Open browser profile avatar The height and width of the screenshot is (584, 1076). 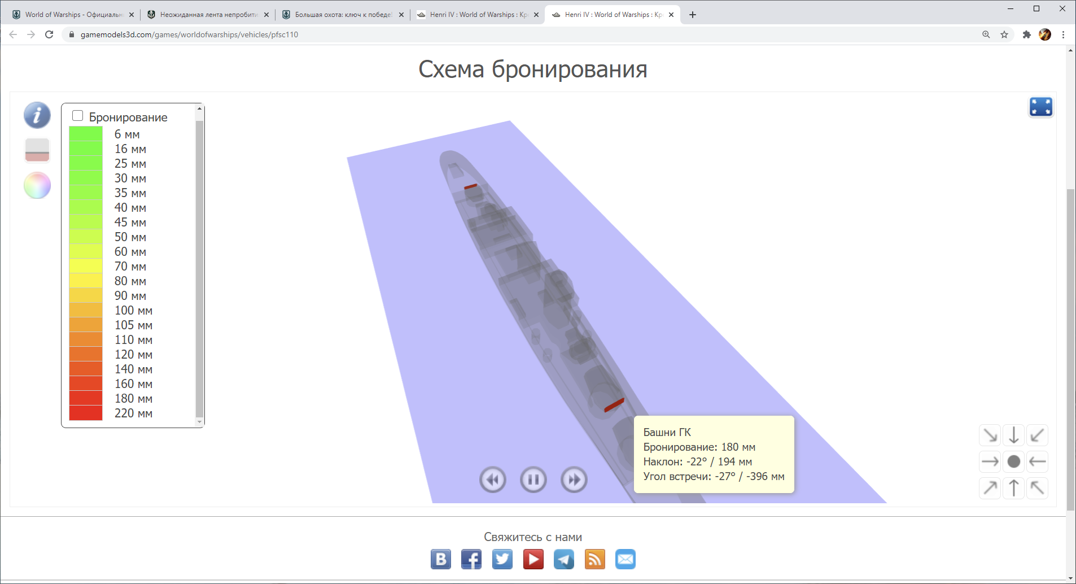(1045, 34)
